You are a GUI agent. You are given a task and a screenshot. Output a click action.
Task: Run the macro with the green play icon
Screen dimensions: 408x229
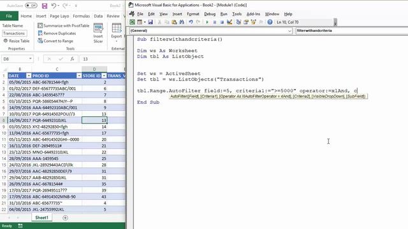[x=207, y=22]
